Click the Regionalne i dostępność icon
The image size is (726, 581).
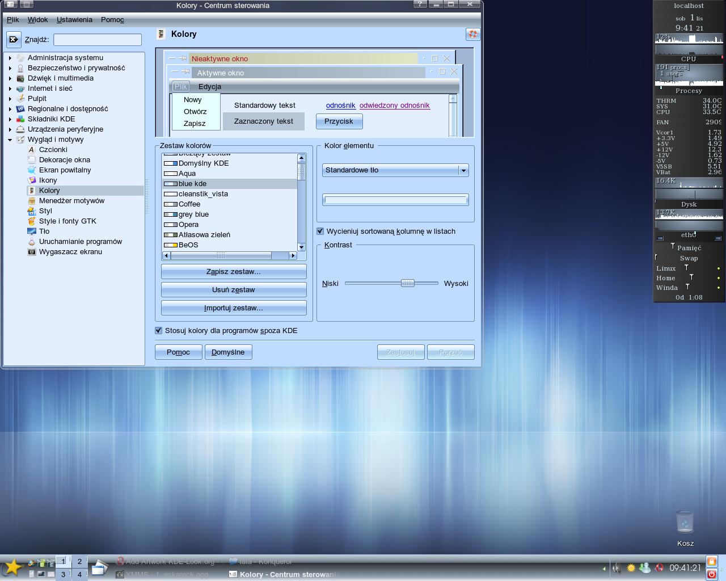[x=20, y=109]
